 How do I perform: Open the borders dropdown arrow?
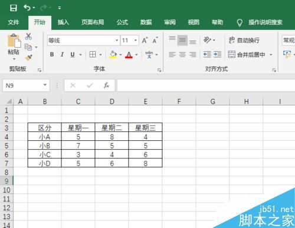coord(100,55)
